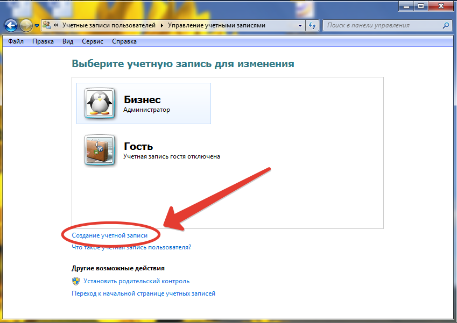
Task: Click the user accounts icon in address bar
Action: pyautogui.click(x=47, y=25)
